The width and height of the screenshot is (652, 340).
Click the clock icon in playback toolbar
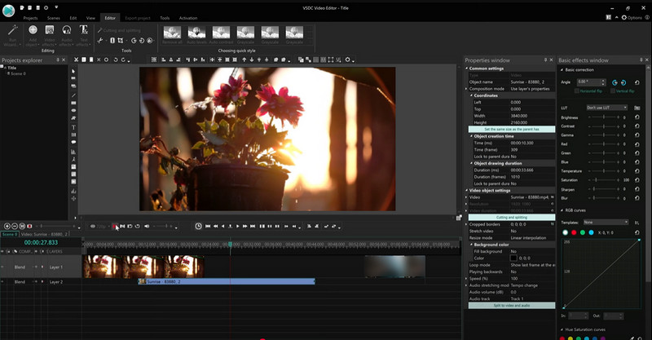click(198, 226)
